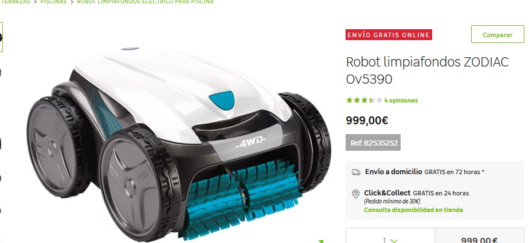Open Robot limpiafondos eléctrico para piscina breadcrumb

(145, 2)
